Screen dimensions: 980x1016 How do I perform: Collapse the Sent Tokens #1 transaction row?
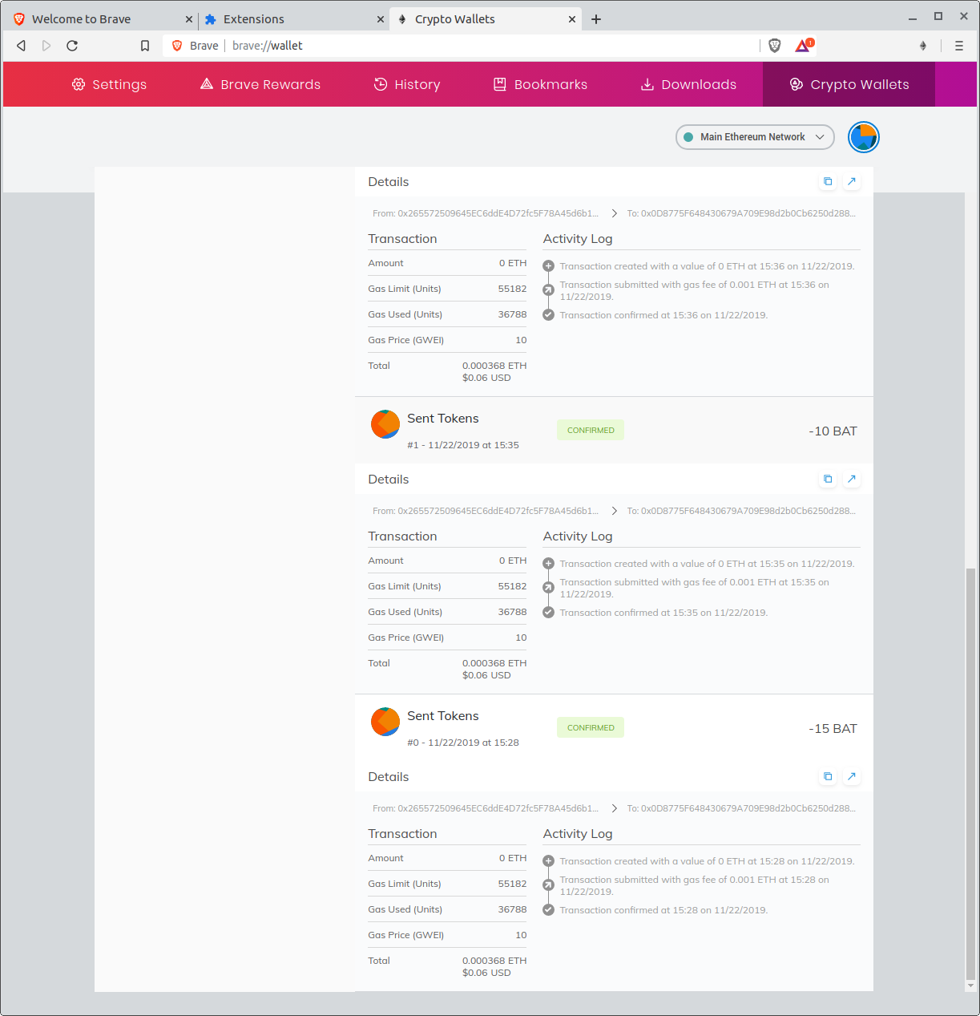point(614,431)
